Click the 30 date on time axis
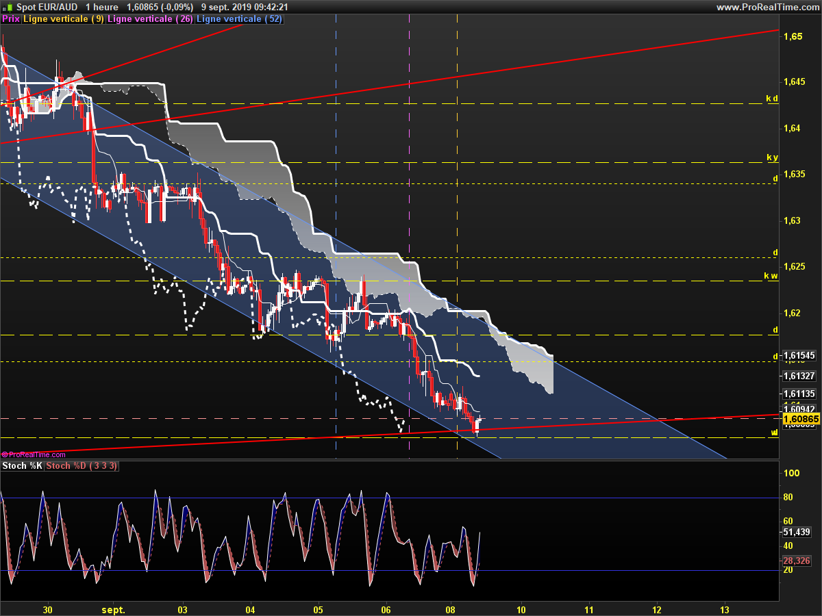The image size is (822, 616). tap(47, 608)
